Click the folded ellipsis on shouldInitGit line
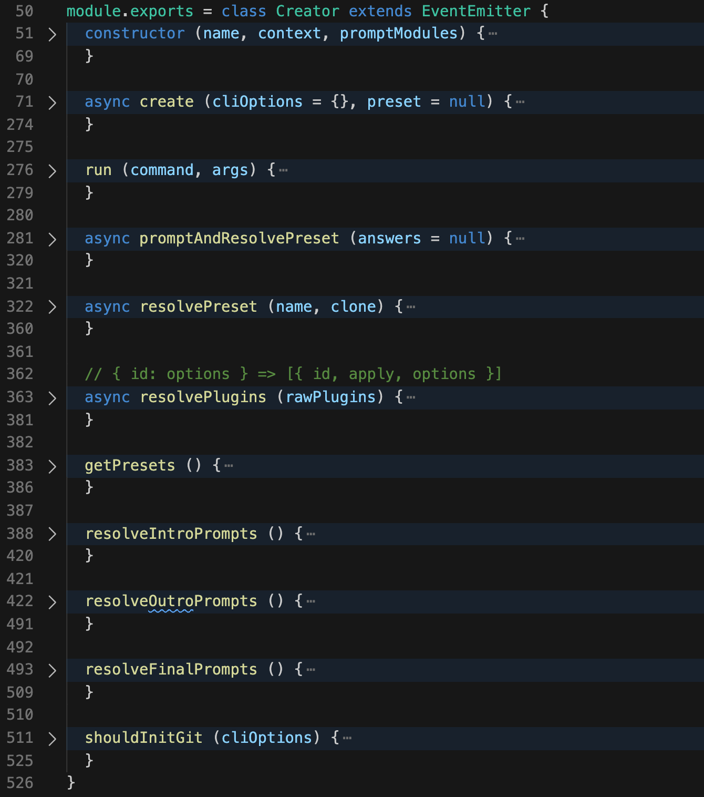 [347, 738]
